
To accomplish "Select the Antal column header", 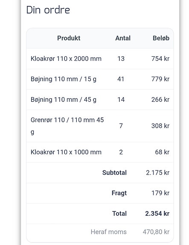I will click(x=123, y=38).
